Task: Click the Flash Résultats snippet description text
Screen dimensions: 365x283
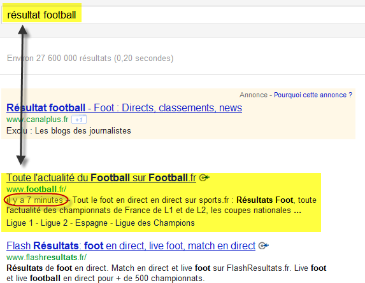Action: point(166,273)
